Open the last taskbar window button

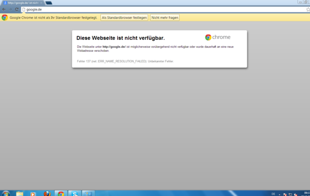88,193
